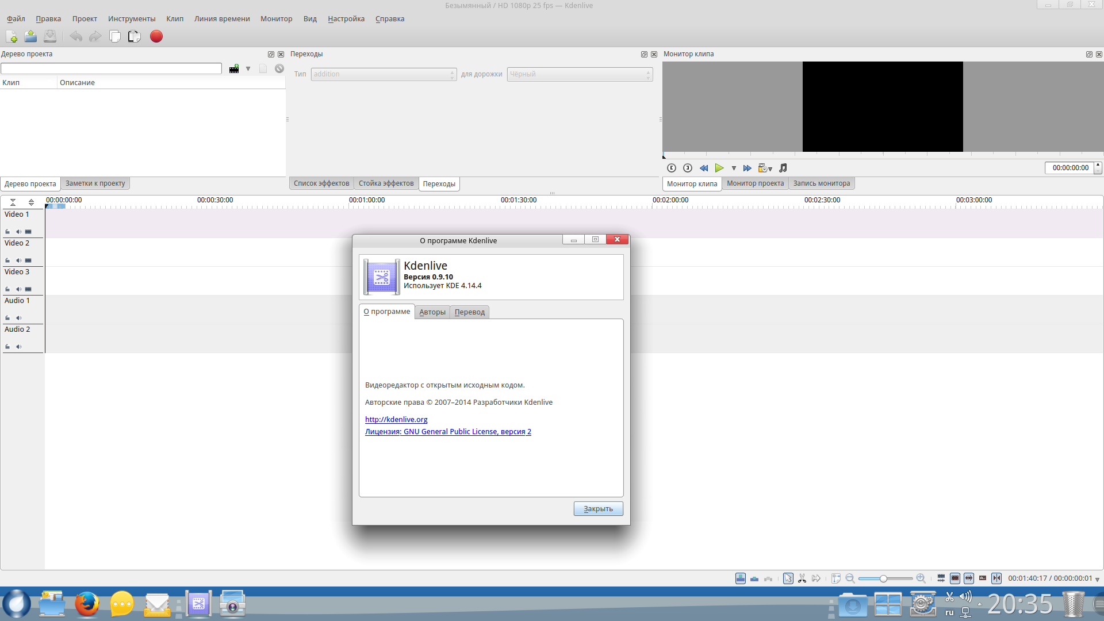Image resolution: width=1104 pixels, height=621 pixels.
Task: Switch to the Авторы tab
Action: (x=432, y=312)
